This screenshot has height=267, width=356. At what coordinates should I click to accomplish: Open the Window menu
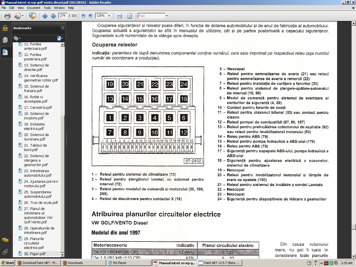(x=59, y=8)
